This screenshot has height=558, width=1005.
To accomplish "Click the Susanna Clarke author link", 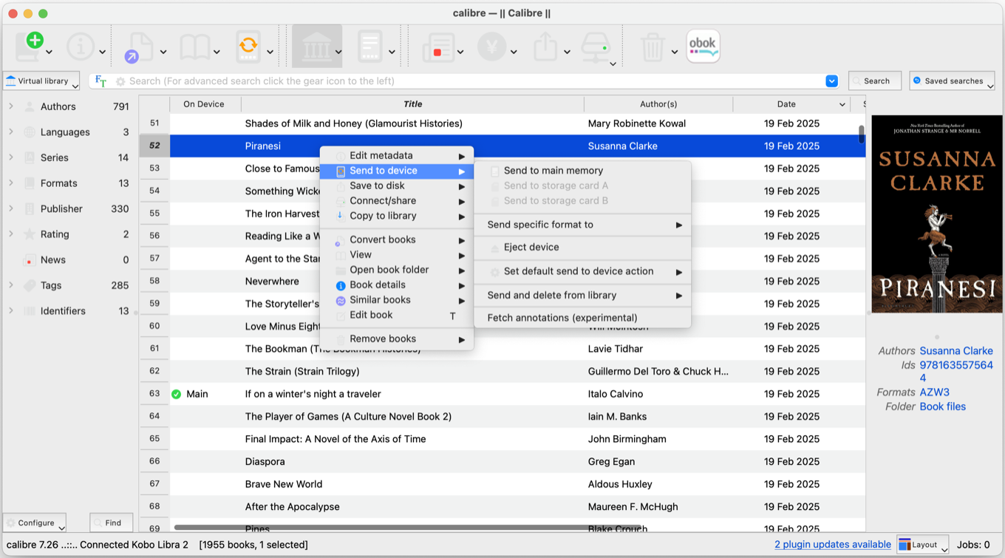I will [955, 351].
